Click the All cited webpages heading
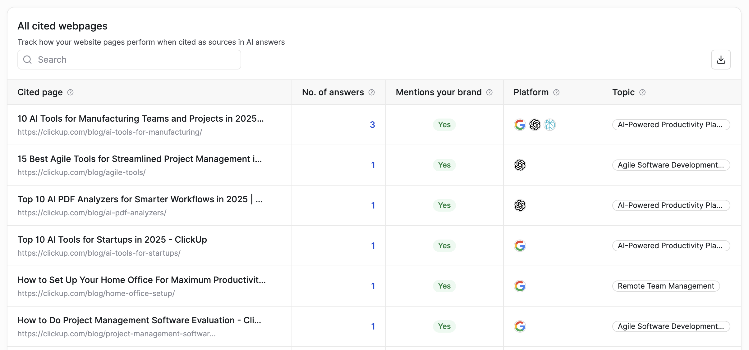 [x=62, y=26]
